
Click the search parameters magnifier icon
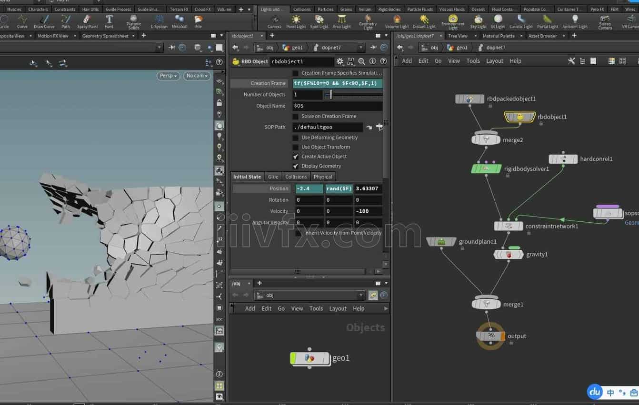click(361, 61)
